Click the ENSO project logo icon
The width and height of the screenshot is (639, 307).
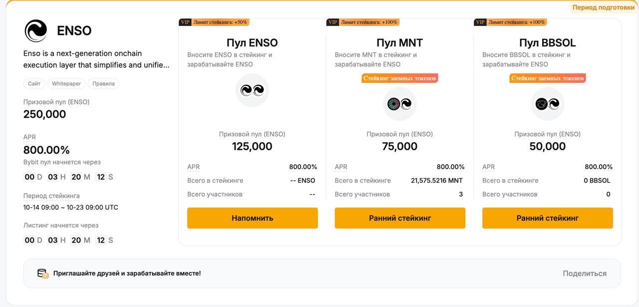(36, 30)
